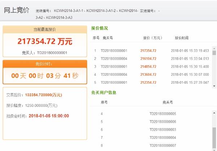Select bidder TD201800000007 in user list
The width and height of the screenshot is (217, 151).
pyautogui.click(x=162, y=146)
